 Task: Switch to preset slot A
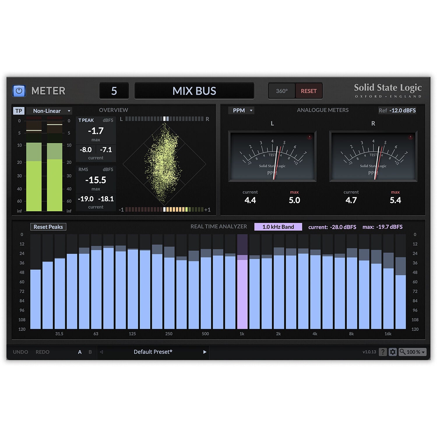coord(80,352)
